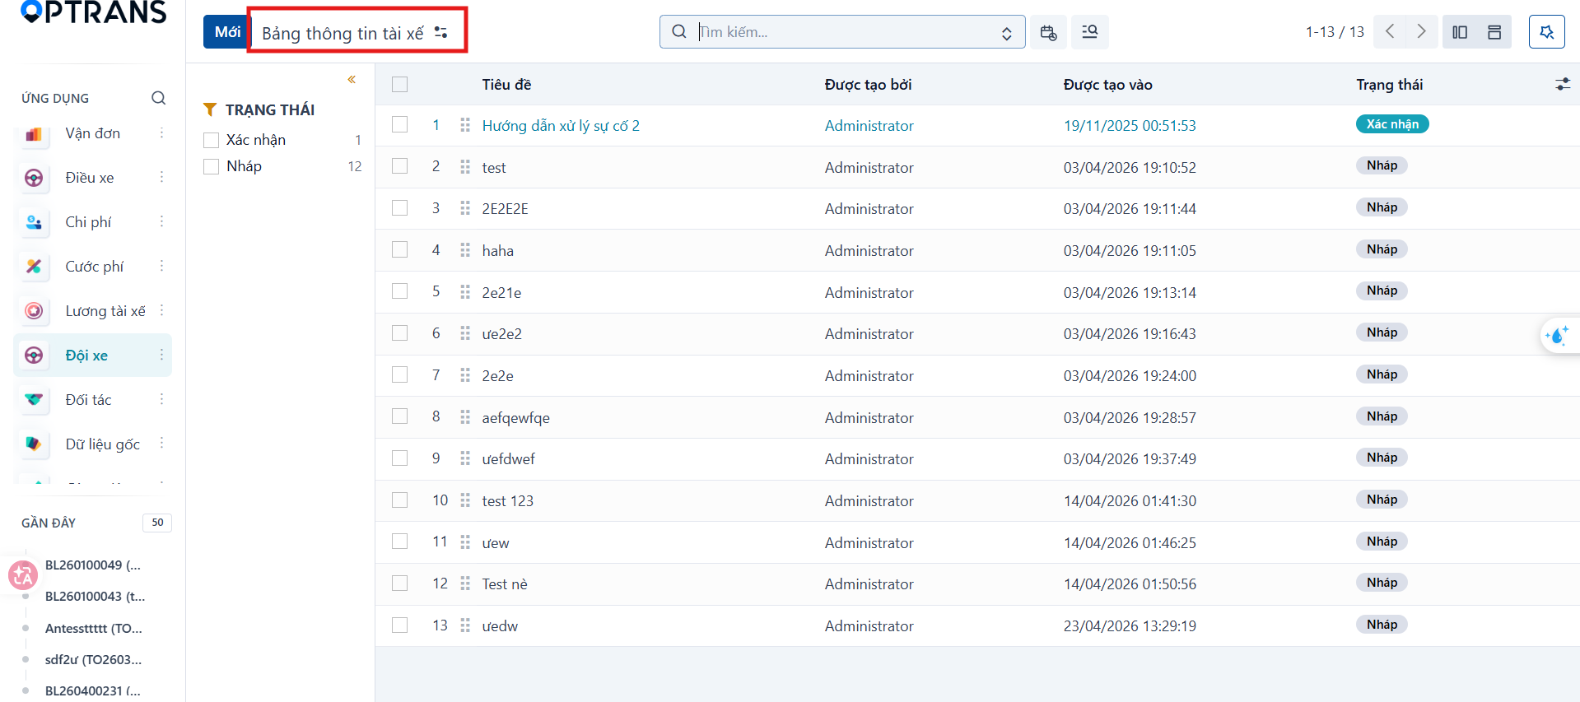Switch to split panel view icon
The height and width of the screenshot is (702, 1580).
(x=1460, y=32)
